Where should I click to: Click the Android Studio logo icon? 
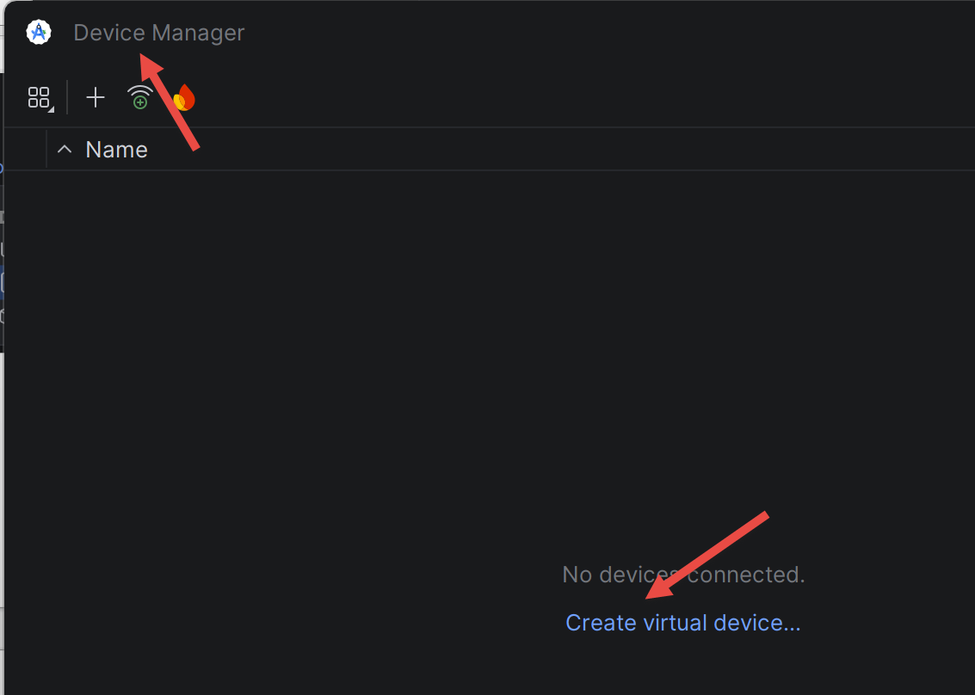point(39,33)
